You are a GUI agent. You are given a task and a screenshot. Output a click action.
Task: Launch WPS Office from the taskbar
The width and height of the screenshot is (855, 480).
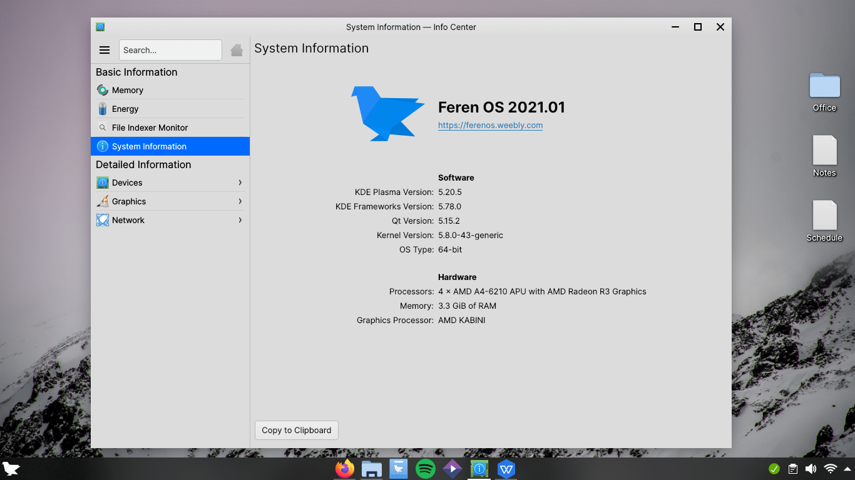pos(506,469)
